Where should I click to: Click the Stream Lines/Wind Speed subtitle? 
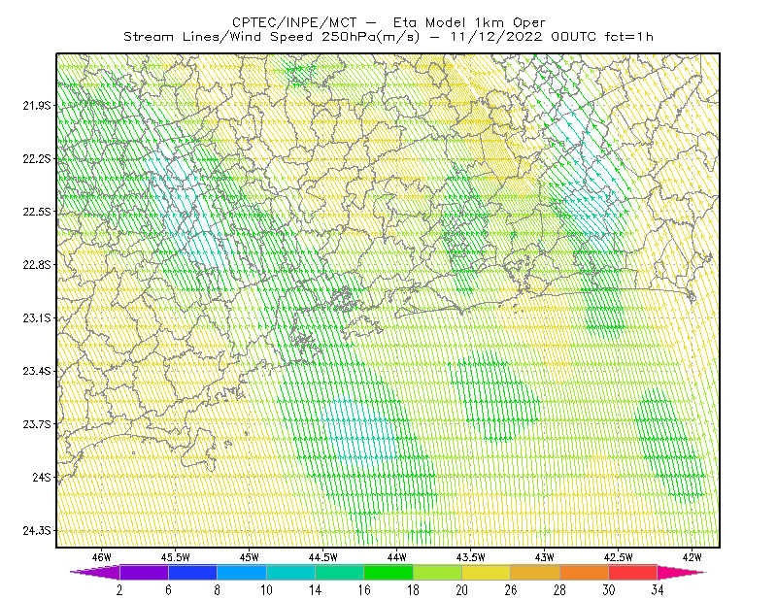coord(218,37)
